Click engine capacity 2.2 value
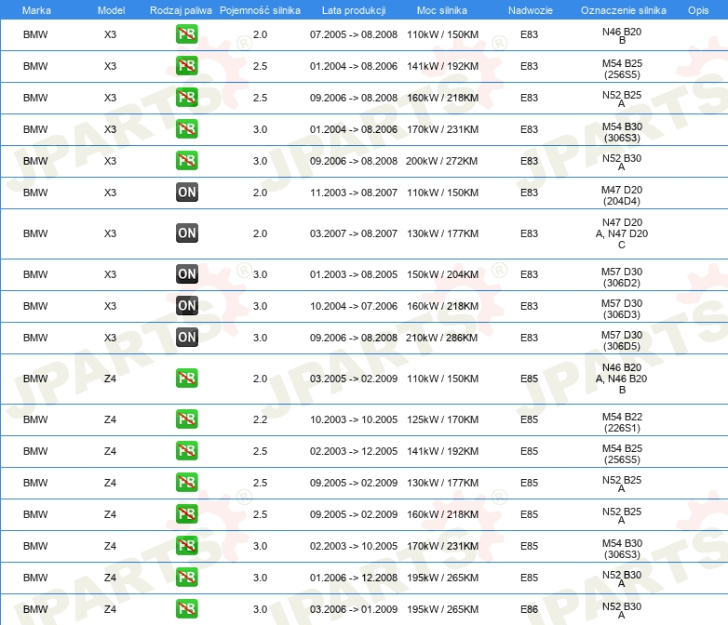The height and width of the screenshot is (625, 728). point(260,419)
